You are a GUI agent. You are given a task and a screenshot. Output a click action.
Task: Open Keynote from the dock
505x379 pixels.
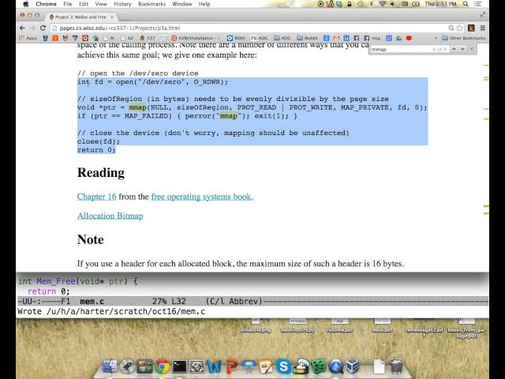249,366
